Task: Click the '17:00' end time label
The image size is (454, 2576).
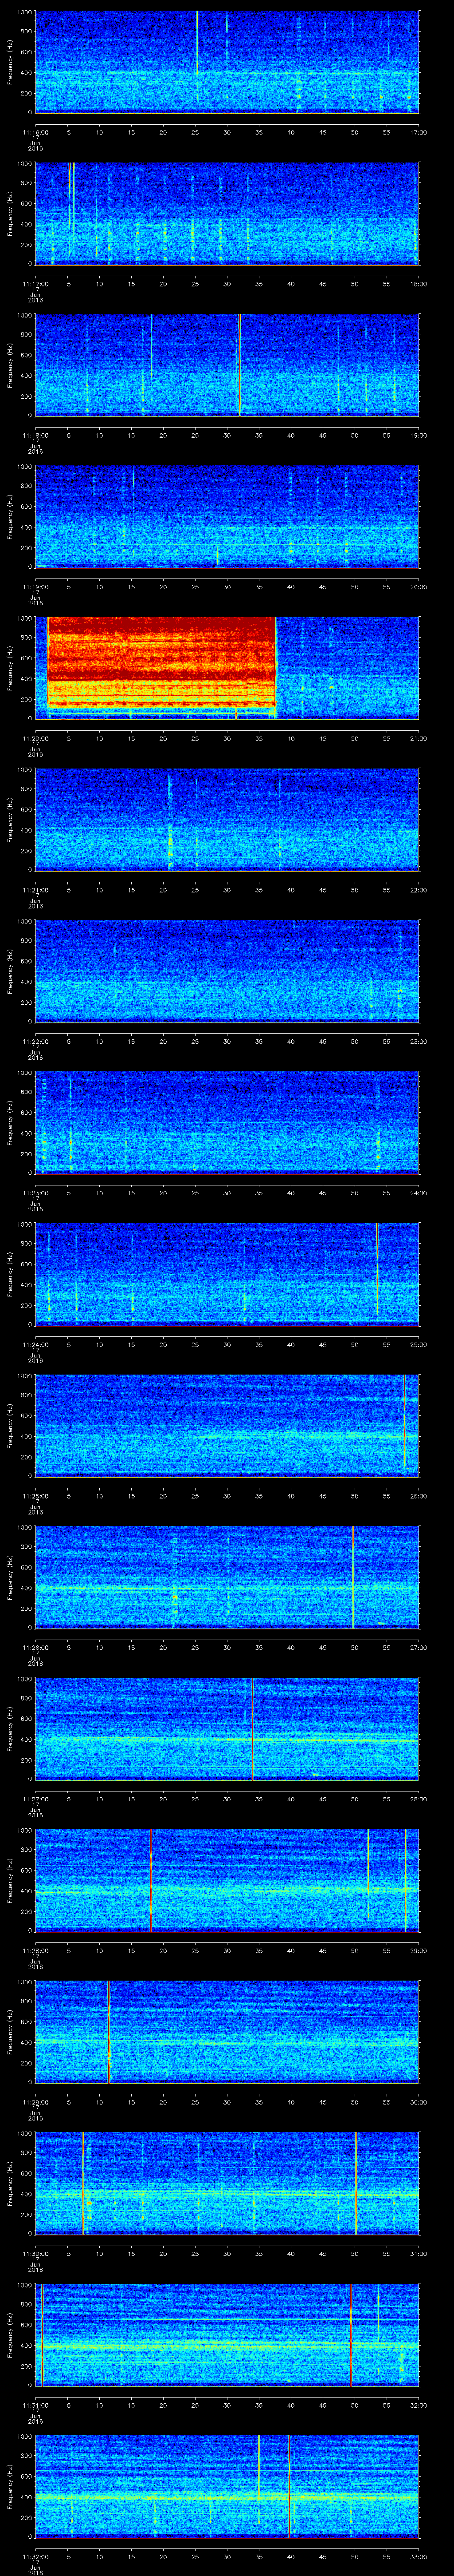Action: (418, 132)
